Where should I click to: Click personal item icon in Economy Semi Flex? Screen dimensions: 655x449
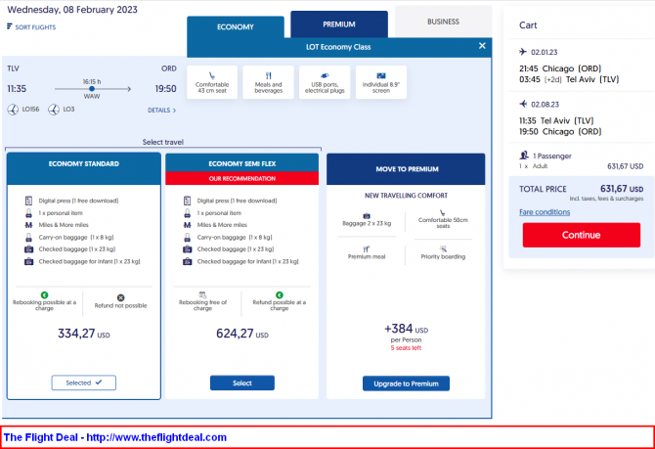[x=187, y=213]
